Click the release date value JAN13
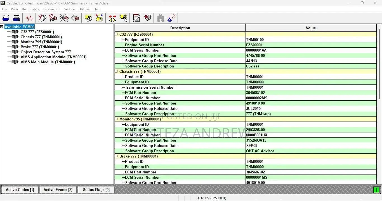The width and height of the screenshot is (382, 201). click(252, 61)
